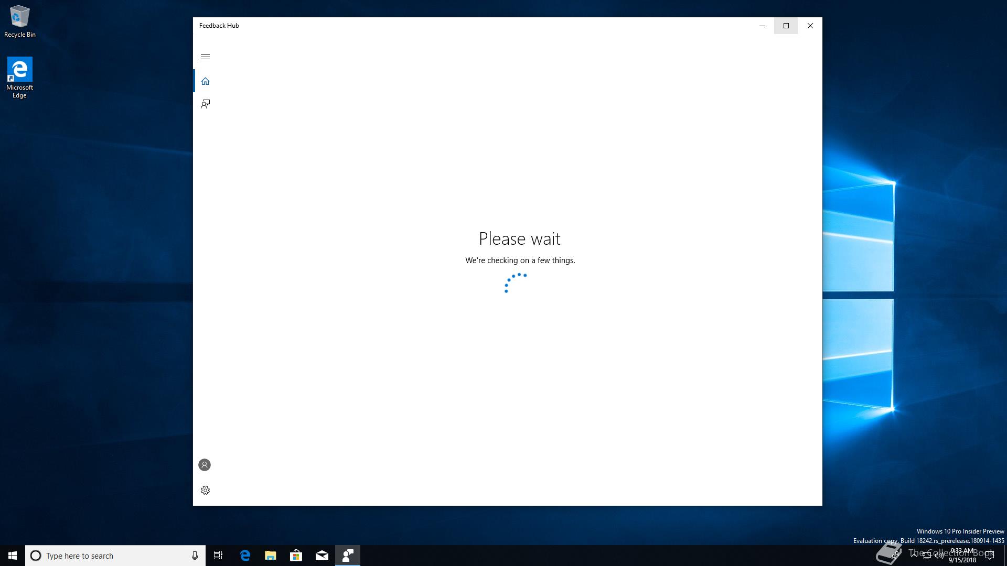Open Feedback Hub settings gear
This screenshot has width=1007, height=566.
[205, 490]
